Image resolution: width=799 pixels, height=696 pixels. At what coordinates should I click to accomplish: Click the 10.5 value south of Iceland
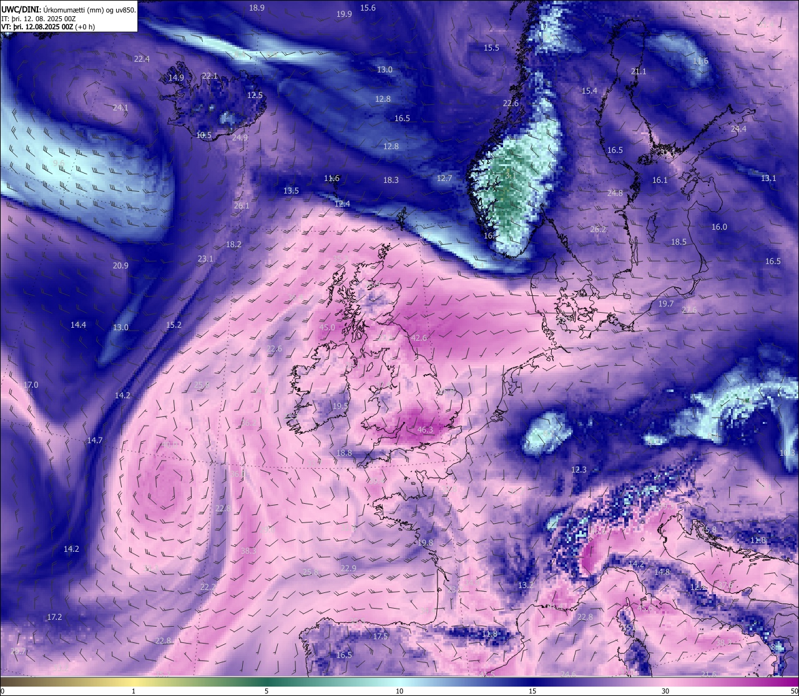pyautogui.click(x=203, y=135)
